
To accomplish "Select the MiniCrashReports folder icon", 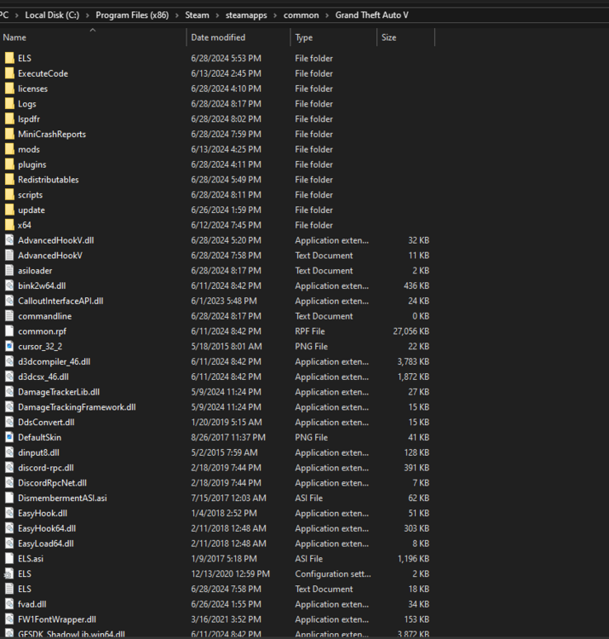I will click(x=9, y=134).
